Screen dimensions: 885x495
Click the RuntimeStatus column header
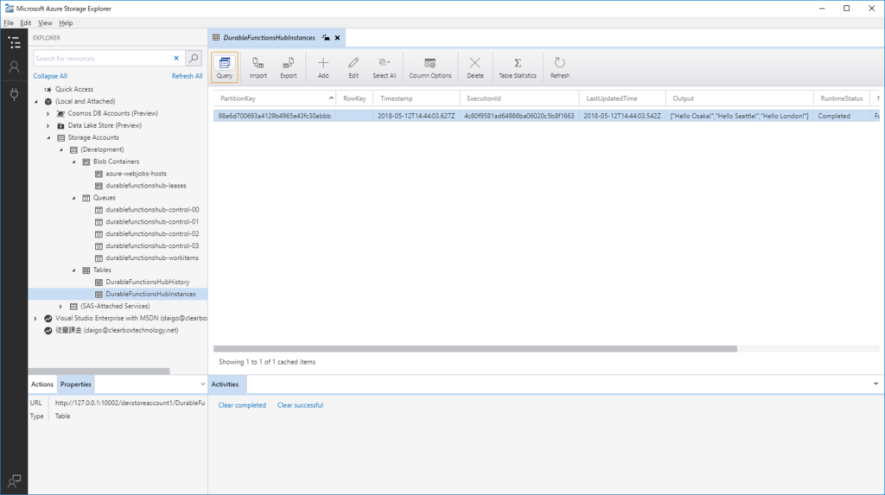coord(842,98)
